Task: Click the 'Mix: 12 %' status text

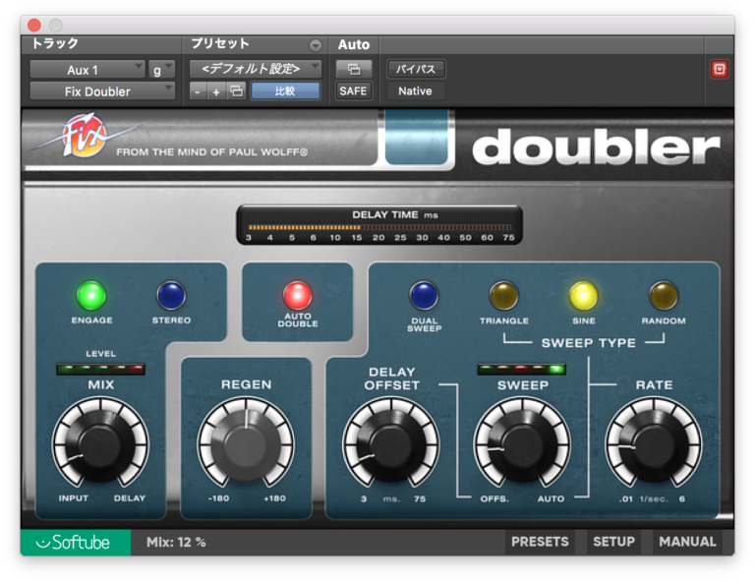Action: [176, 543]
